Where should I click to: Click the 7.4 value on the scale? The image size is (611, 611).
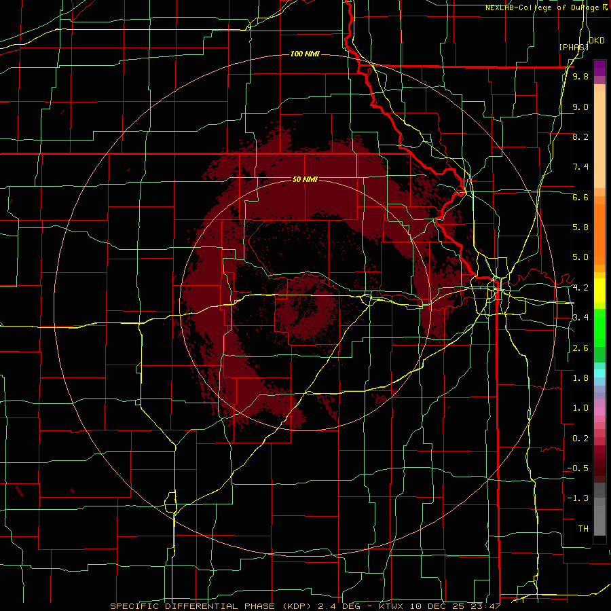(x=580, y=167)
